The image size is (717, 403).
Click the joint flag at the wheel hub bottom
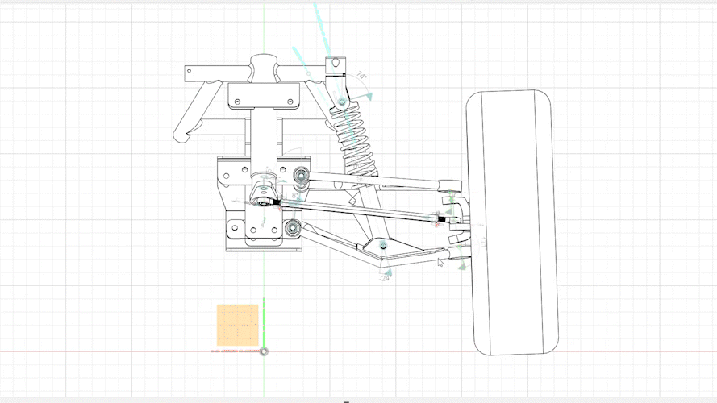pyautogui.click(x=462, y=264)
